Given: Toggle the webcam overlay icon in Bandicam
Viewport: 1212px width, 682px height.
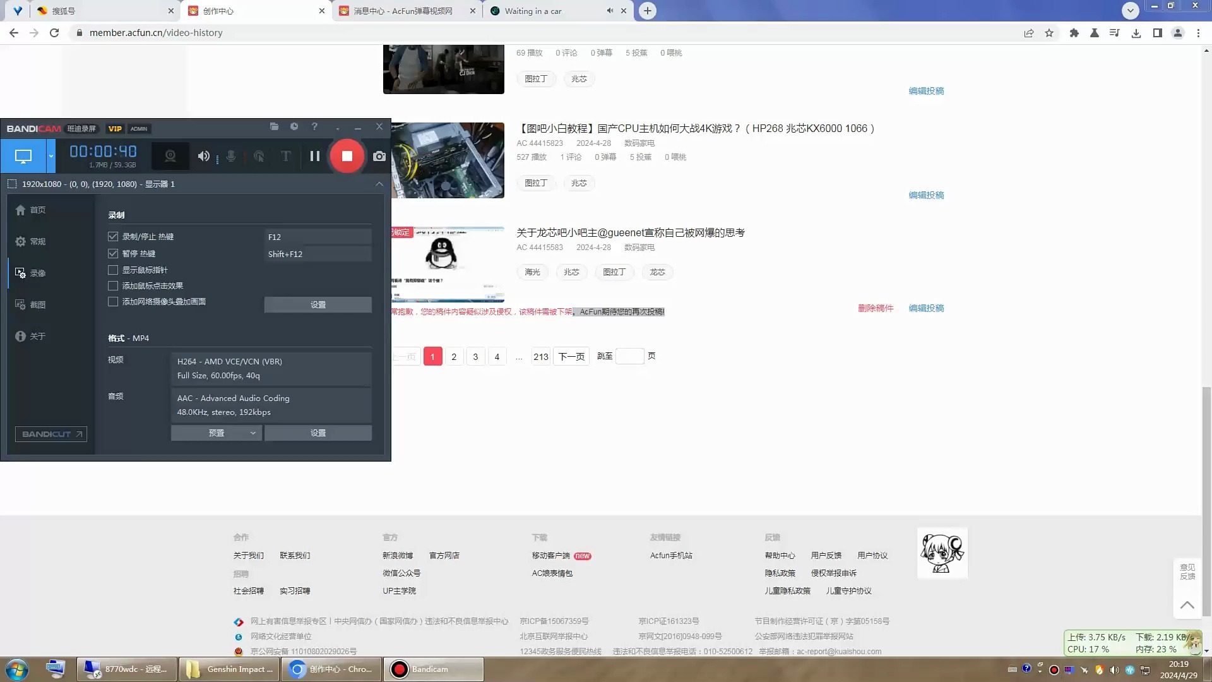Looking at the screenshot, I should 170,156.
